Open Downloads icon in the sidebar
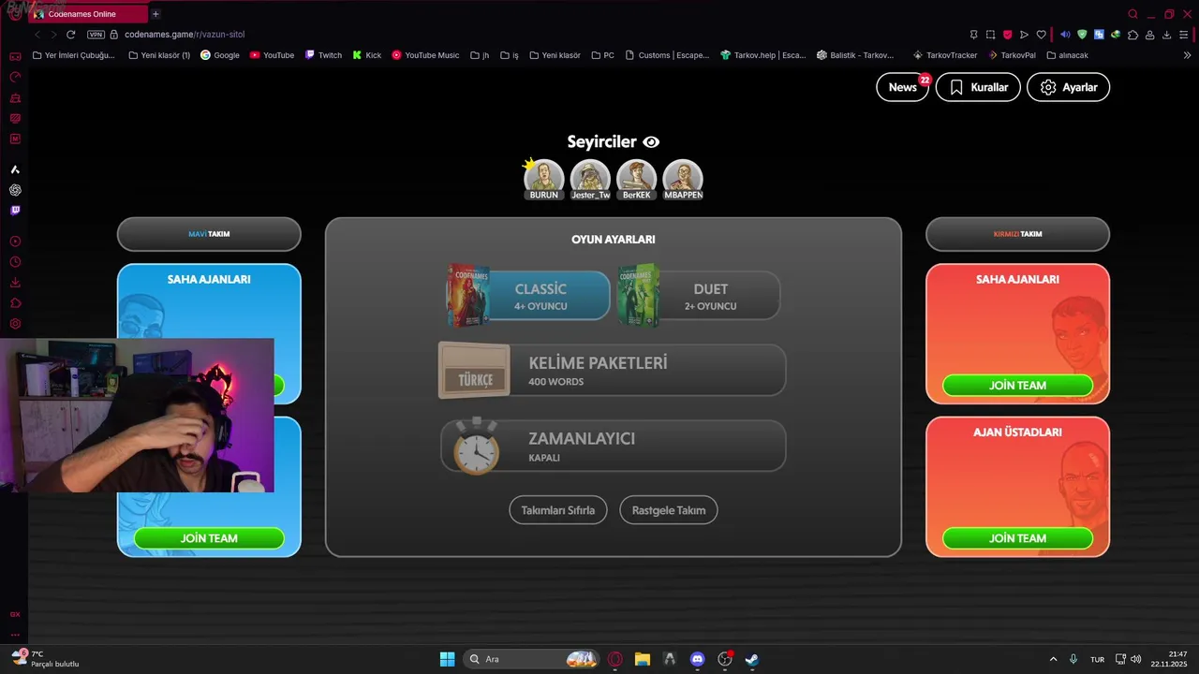This screenshot has height=674, width=1199. 15,283
